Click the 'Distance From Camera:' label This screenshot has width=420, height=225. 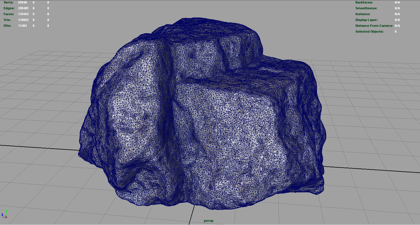tap(374, 26)
